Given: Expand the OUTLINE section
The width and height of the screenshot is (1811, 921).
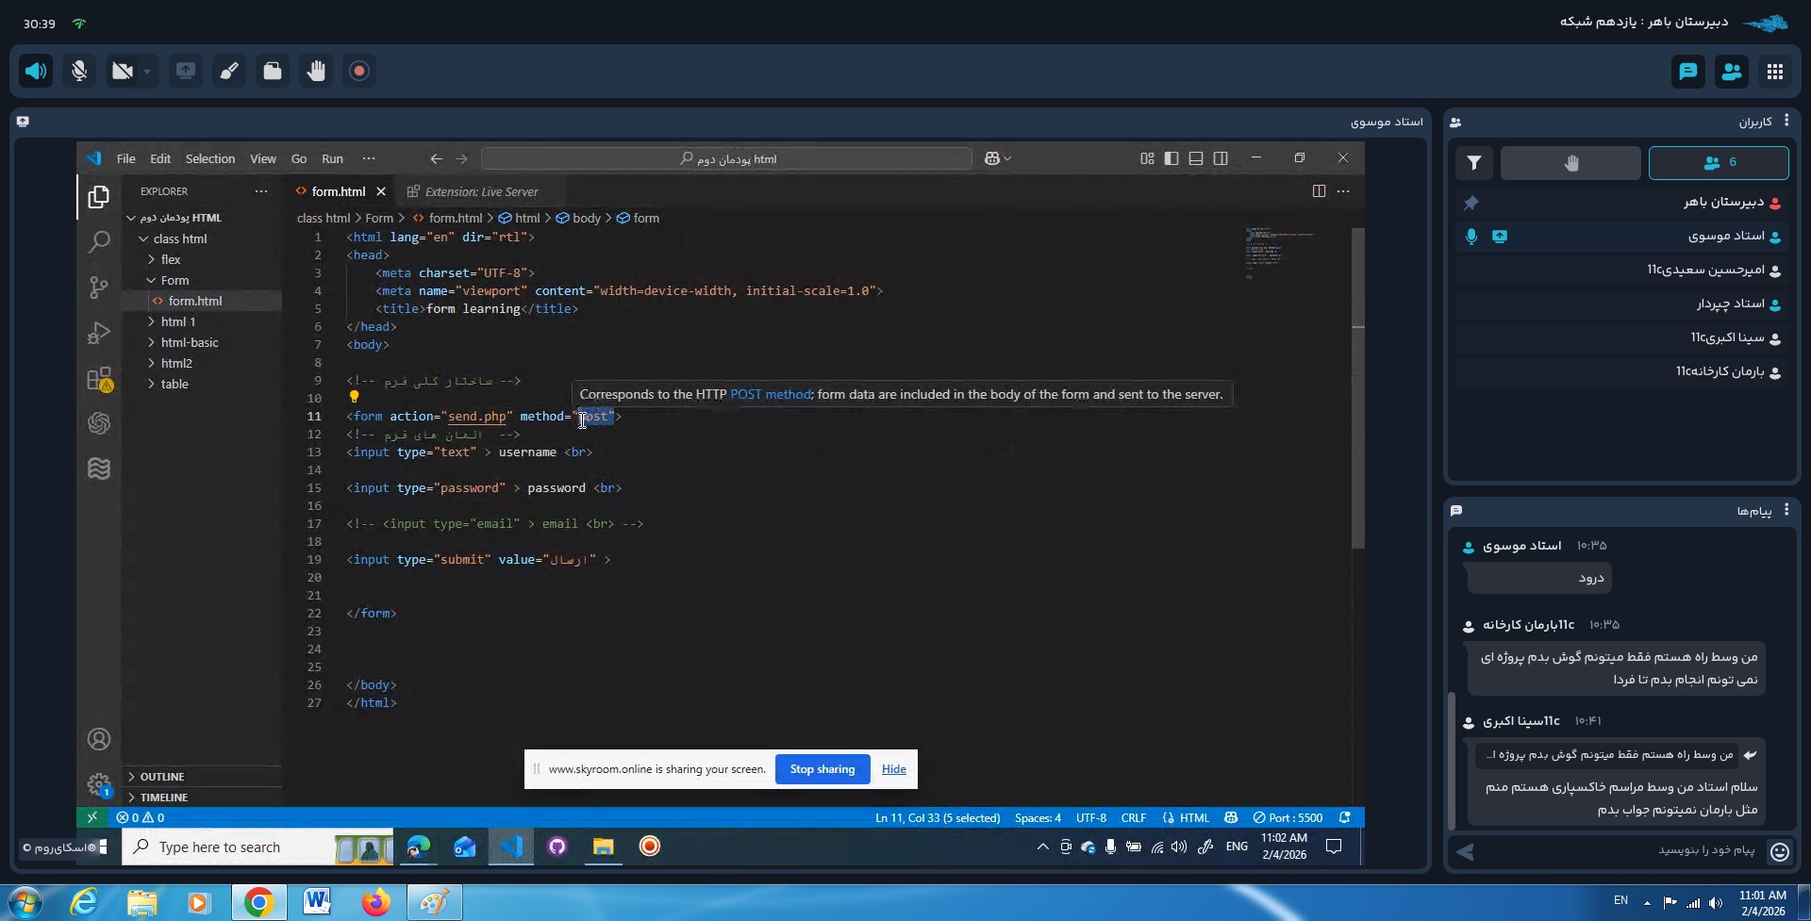Looking at the screenshot, I should [162, 777].
